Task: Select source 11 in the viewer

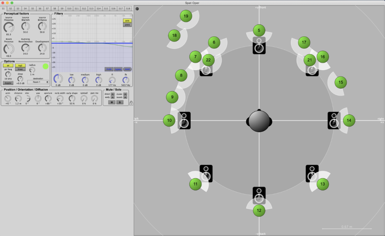Action: pyautogui.click(x=195, y=184)
